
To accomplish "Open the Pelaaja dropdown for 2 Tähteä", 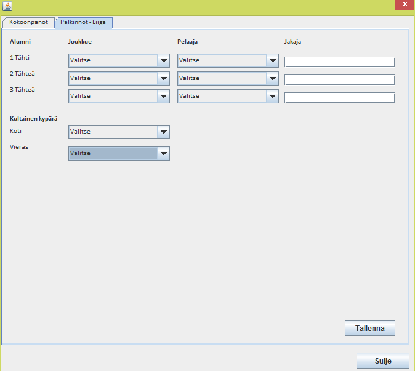I will click(228, 78).
